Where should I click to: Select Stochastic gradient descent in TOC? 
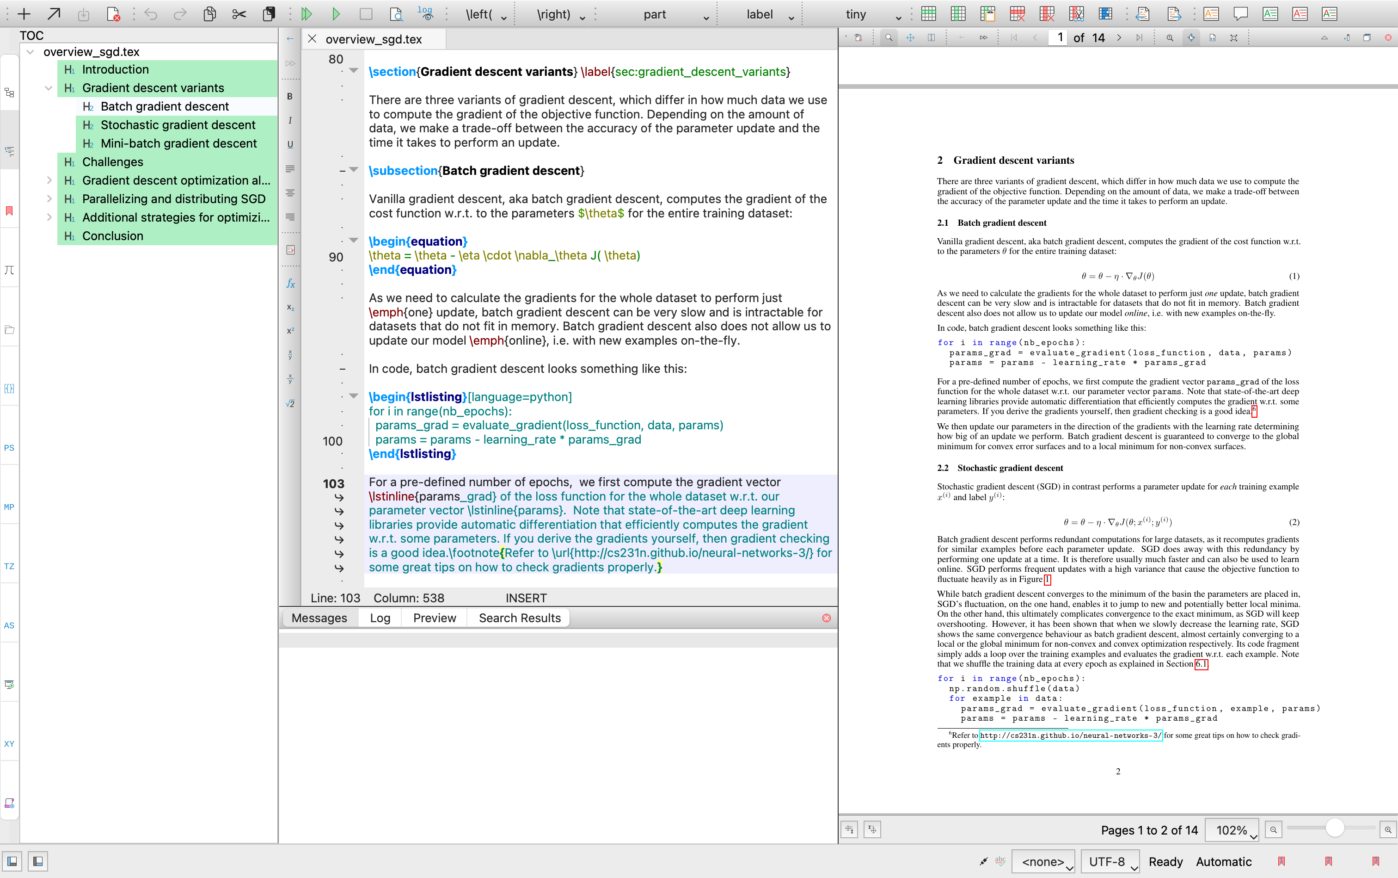coord(178,125)
